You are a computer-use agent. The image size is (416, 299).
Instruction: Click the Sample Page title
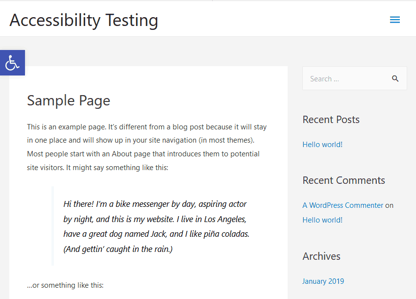pos(68,100)
